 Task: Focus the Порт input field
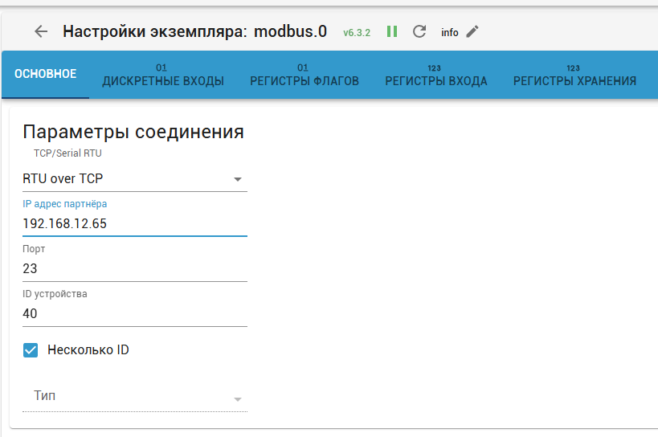[x=134, y=268]
